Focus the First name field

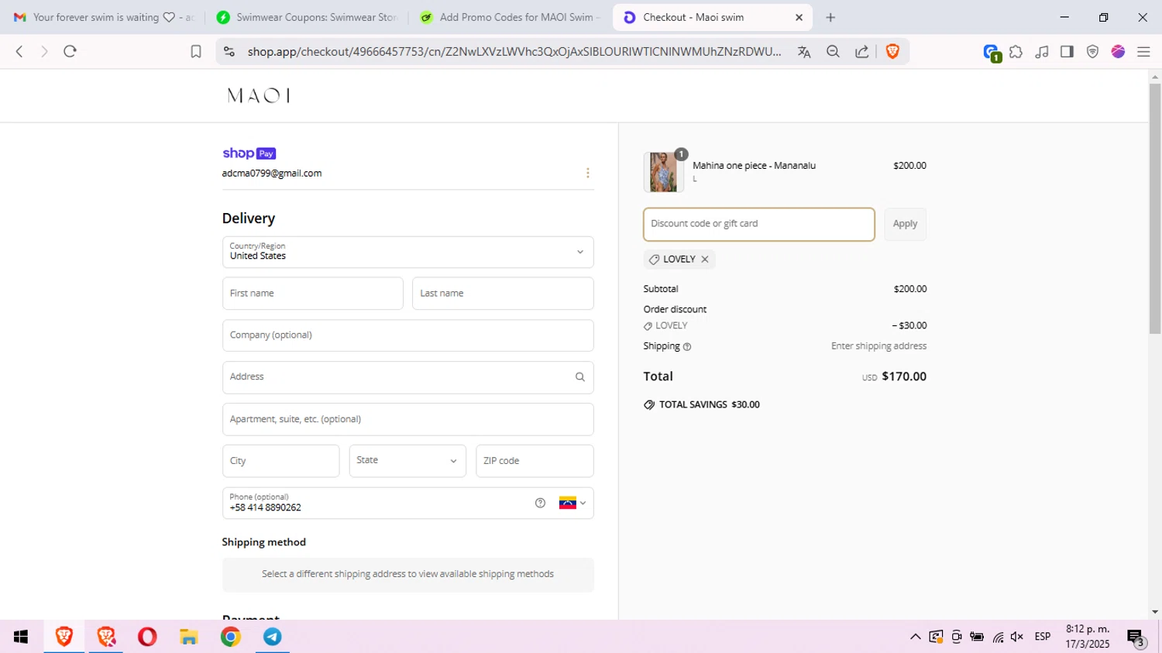click(313, 294)
